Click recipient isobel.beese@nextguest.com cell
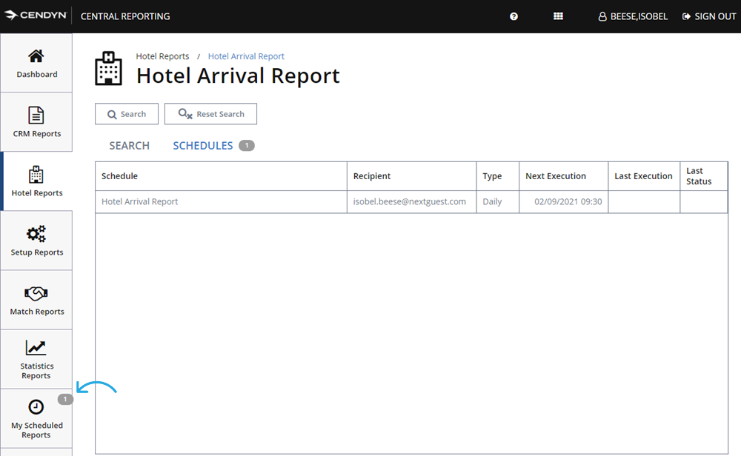The image size is (741, 456). (411, 201)
